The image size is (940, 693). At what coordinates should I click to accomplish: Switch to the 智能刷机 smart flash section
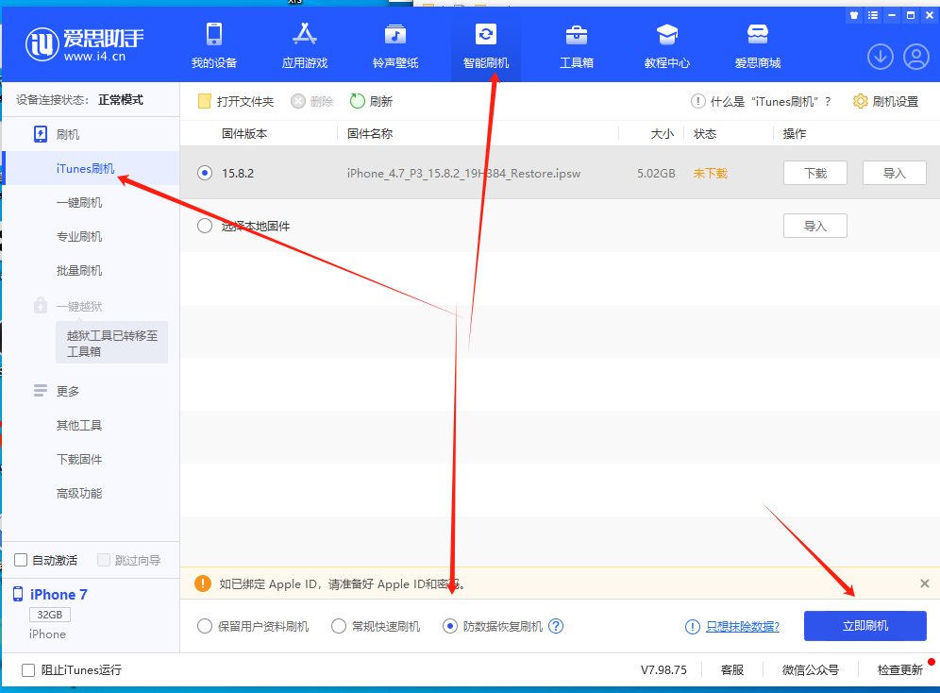click(486, 45)
